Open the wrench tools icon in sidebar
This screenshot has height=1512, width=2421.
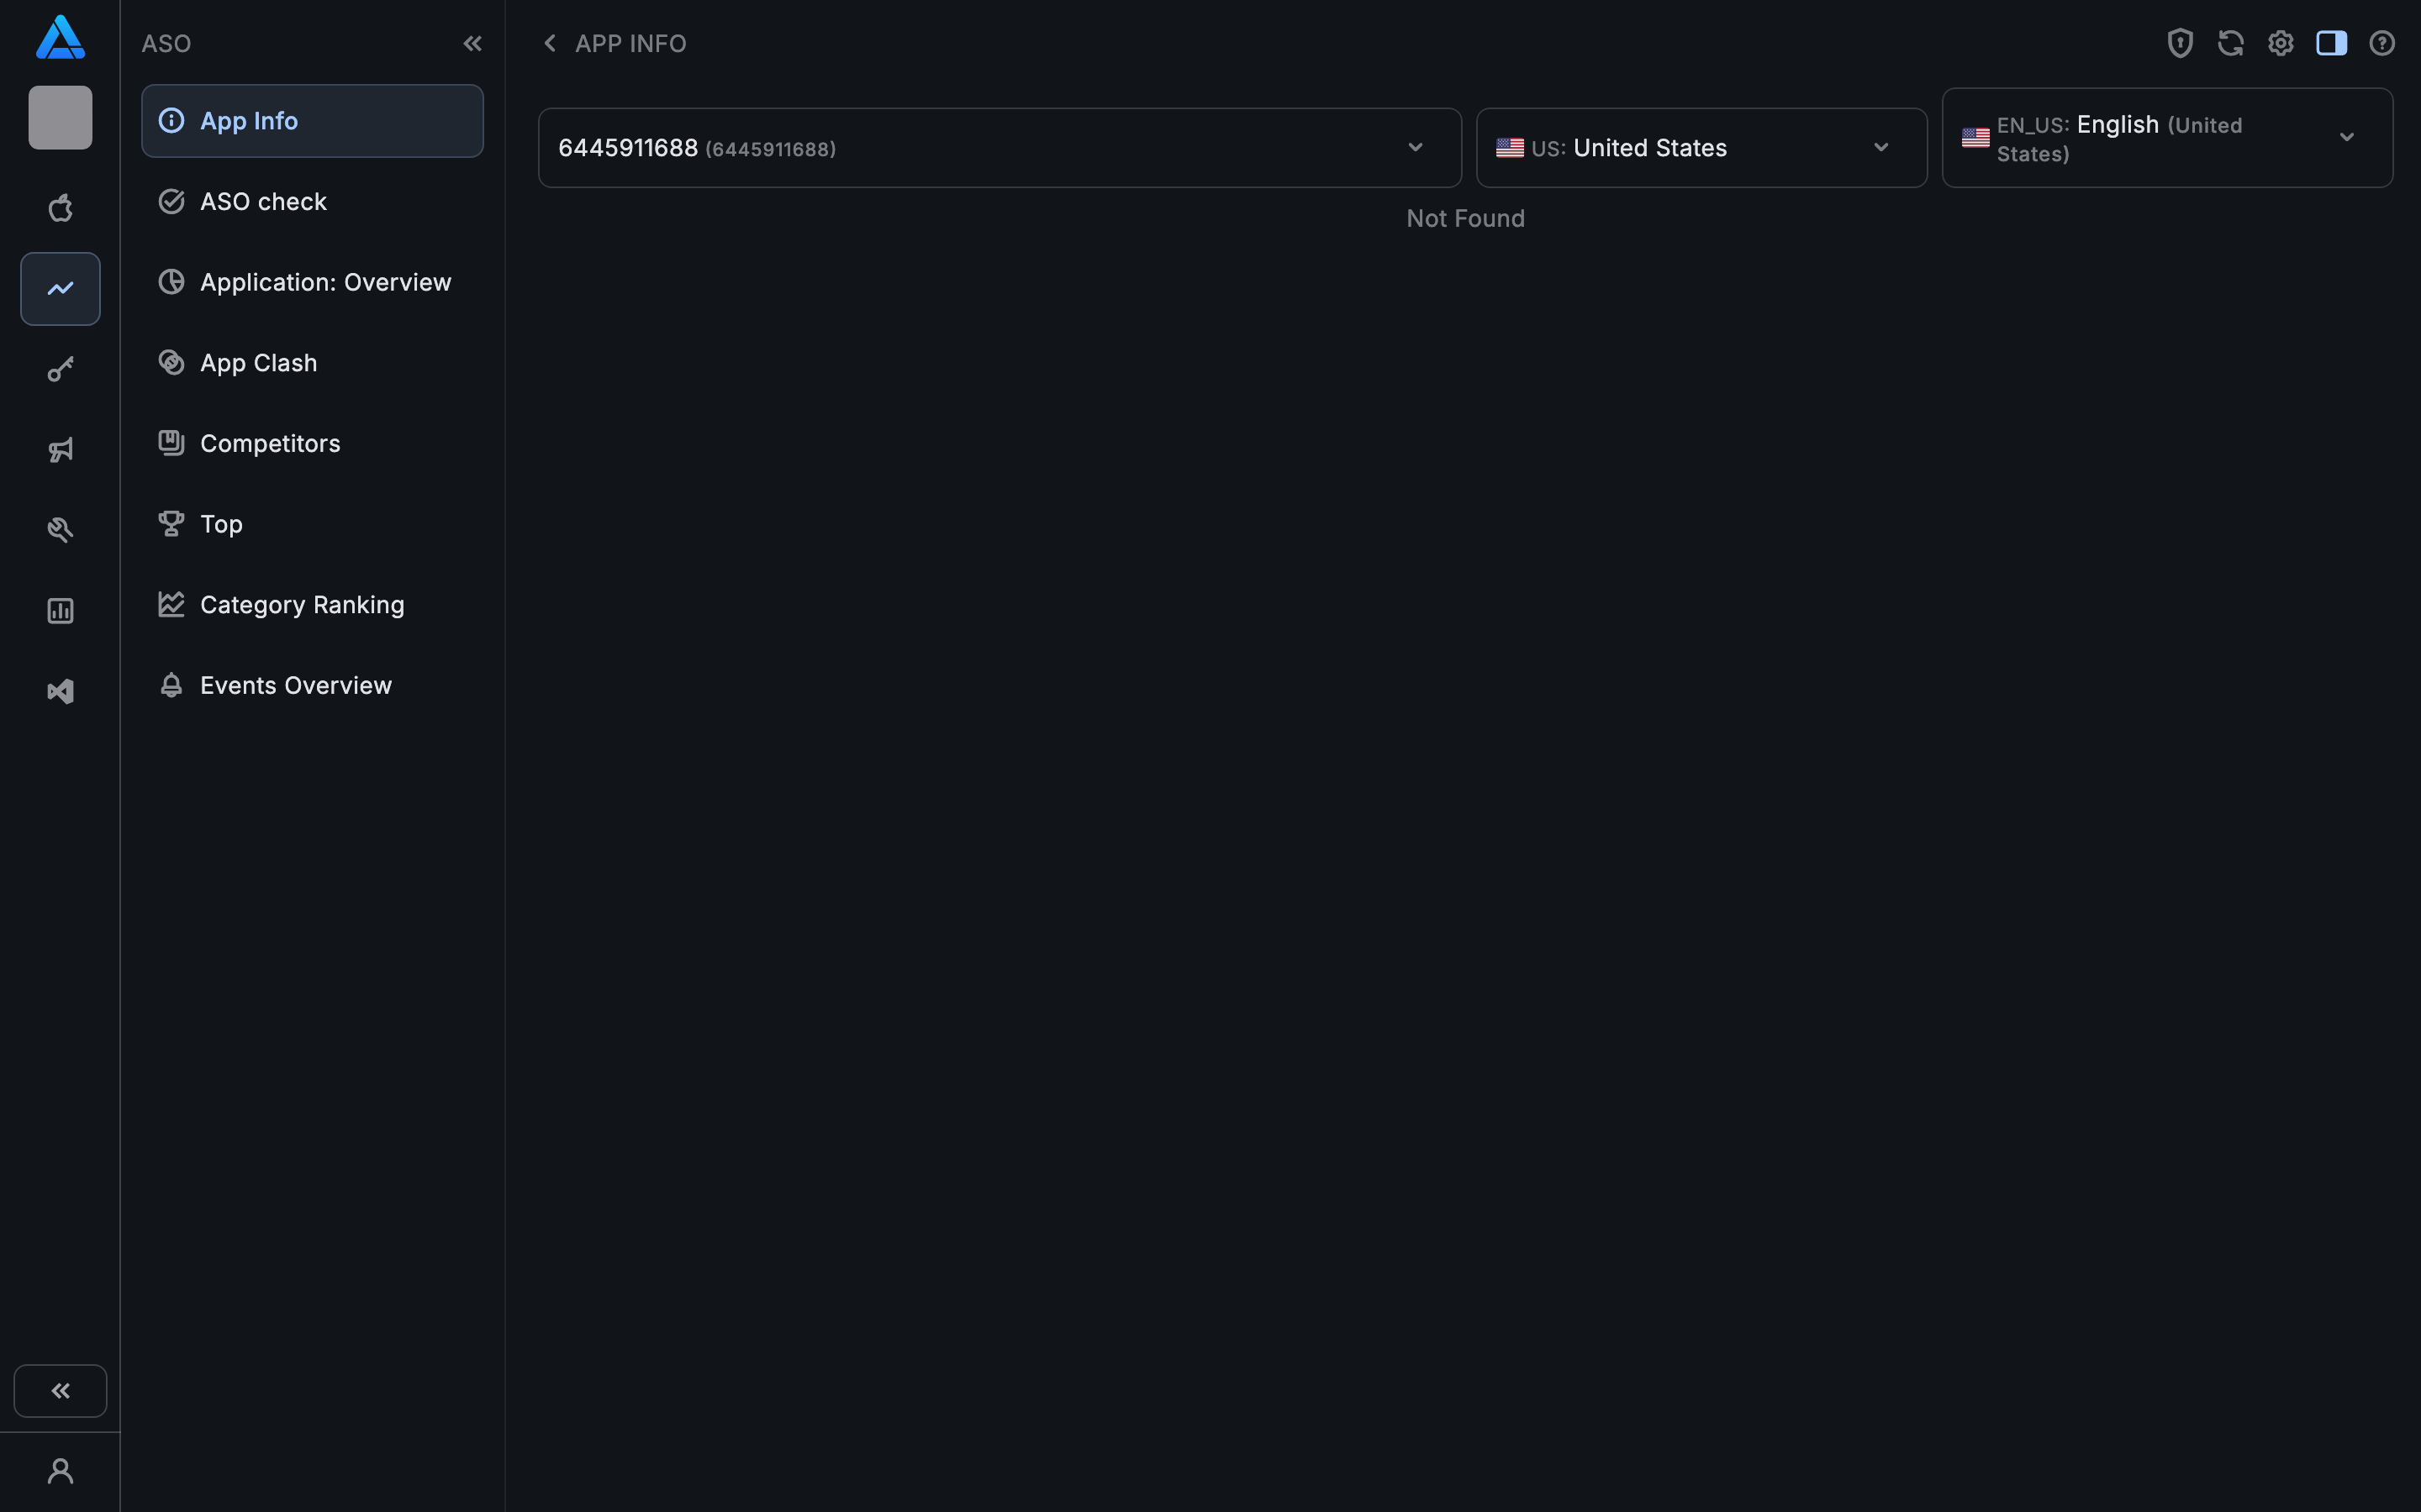click(x=60, y=529)
